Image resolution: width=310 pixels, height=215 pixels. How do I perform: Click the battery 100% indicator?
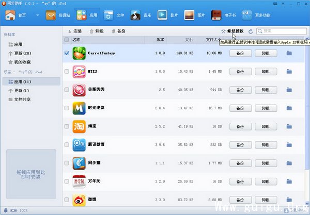(19, 210)
